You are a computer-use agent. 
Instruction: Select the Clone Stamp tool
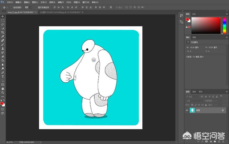[x=3, y=48]
